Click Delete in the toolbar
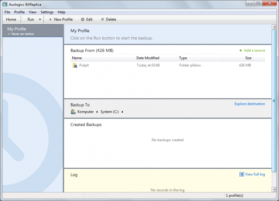The height and width of the screenshot is (201, 279). click(108, 19)
